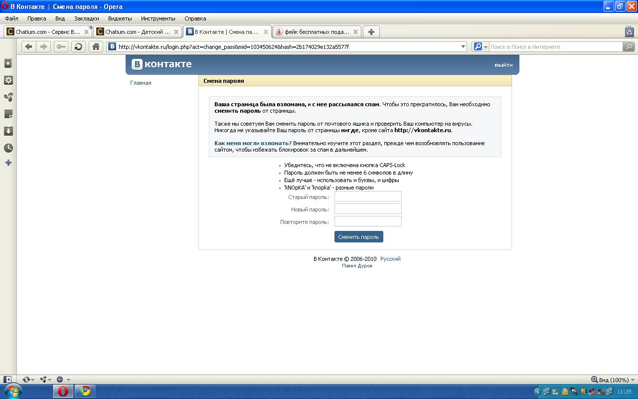The image size is (638, 399).
Task: Switch to Chatium.com - Сервис tab
Action: 48,32
